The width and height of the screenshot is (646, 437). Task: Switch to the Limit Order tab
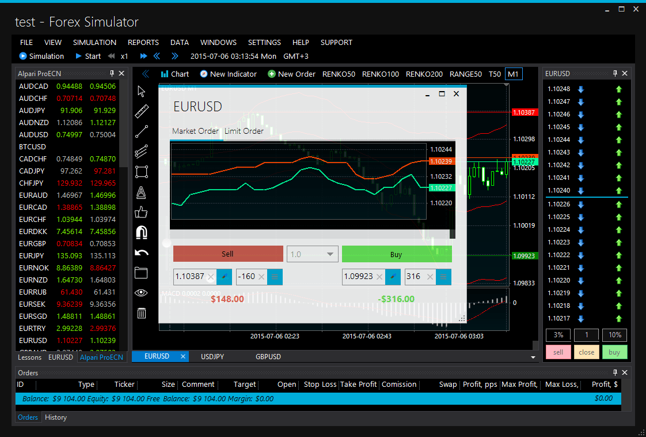click(244, 131)
